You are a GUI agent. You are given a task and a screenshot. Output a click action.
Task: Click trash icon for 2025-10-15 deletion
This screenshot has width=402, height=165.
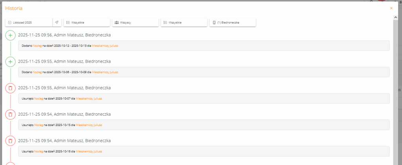11,115
